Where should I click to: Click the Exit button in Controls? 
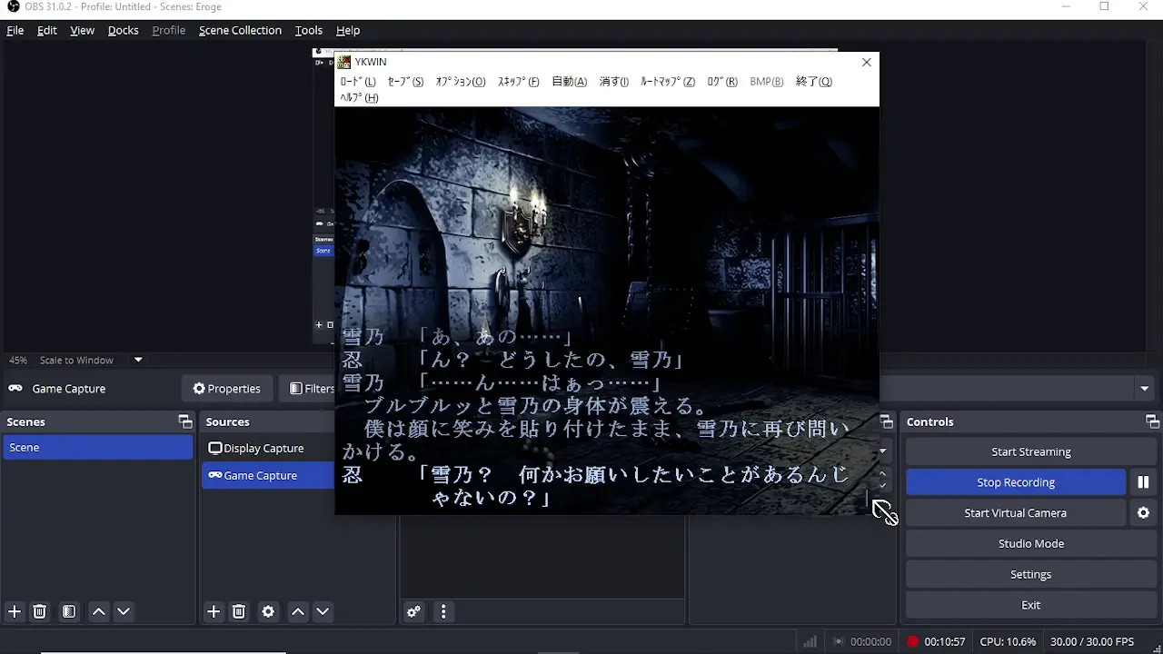point(1031,606)
